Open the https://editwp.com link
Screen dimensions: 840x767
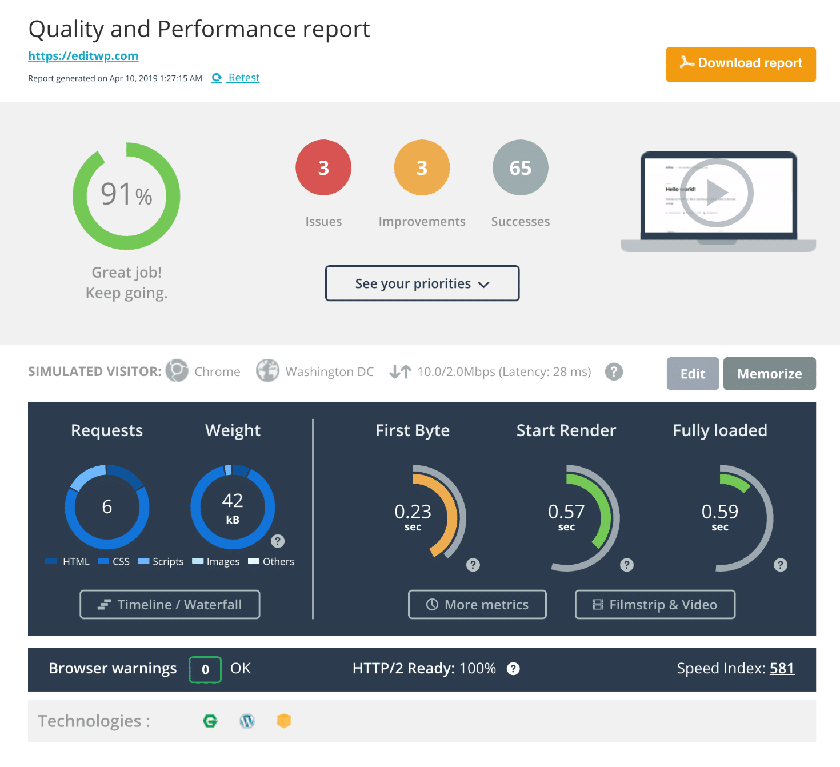tap(83, 55)
